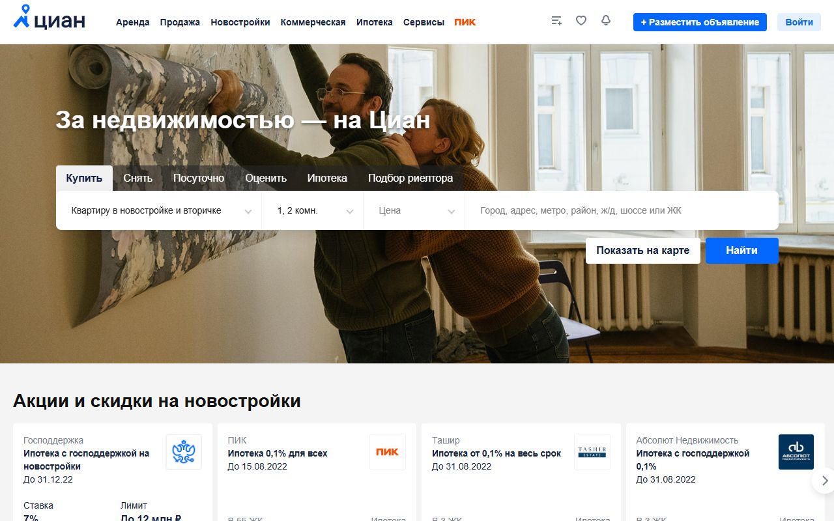Click the Циан logo
The image size is (834, 521).
coord(50,18)
